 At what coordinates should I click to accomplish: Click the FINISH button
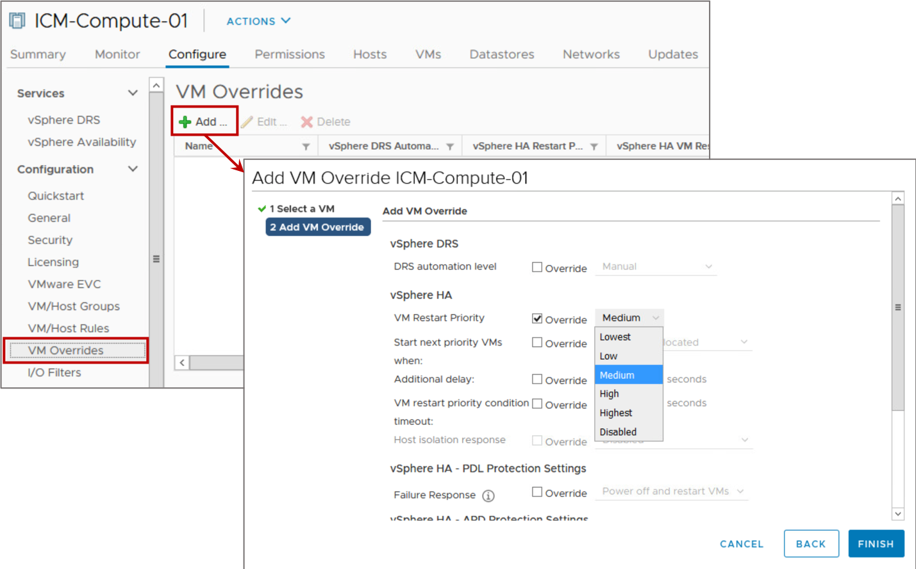click(876, 543)
